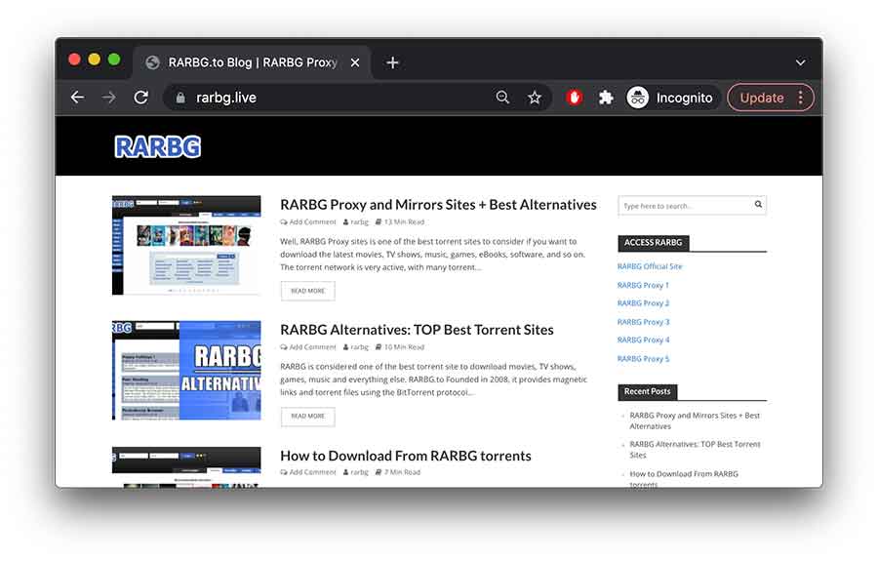
Task: Bookmark this page with the star icon
Action: coord(535,98)
